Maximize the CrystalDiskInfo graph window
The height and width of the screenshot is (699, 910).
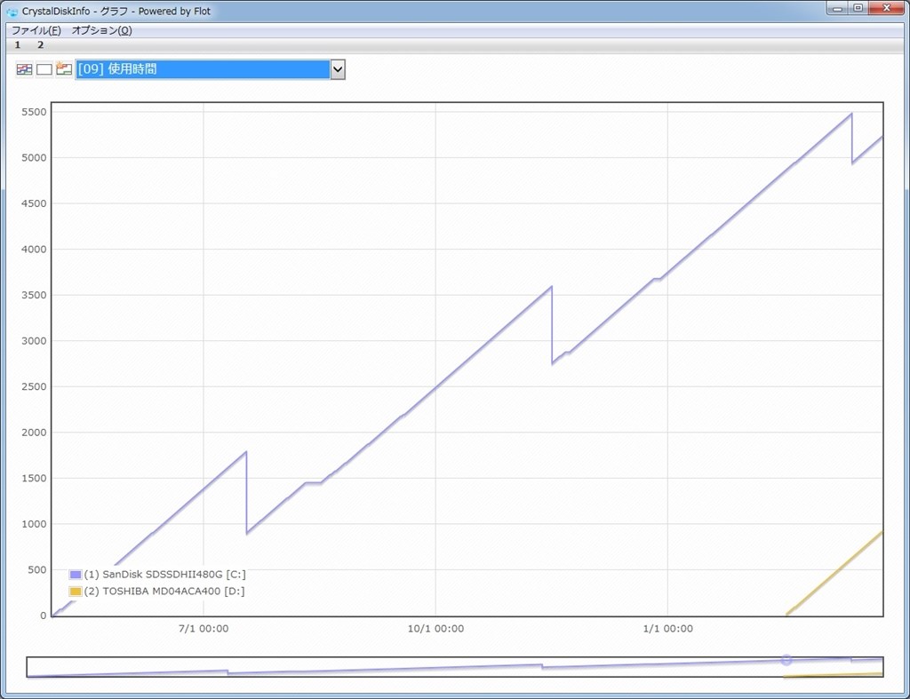coord(858,8)
